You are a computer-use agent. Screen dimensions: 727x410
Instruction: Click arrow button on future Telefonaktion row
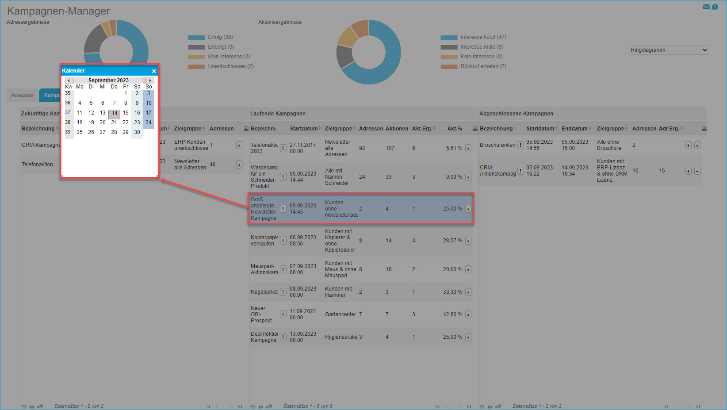[239, 165]
